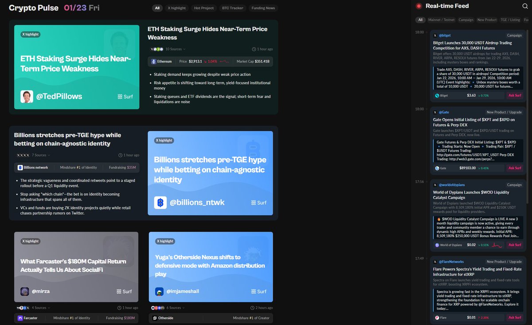Filter the feed by New Product
The height and width of the screenshot is (325, 532).
[x=487, y=20]
